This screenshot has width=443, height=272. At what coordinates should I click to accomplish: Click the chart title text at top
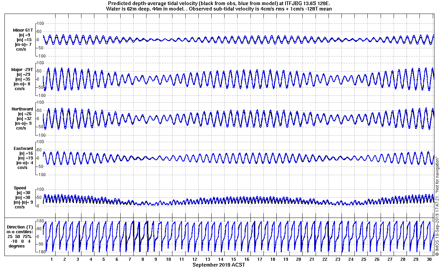218,4
